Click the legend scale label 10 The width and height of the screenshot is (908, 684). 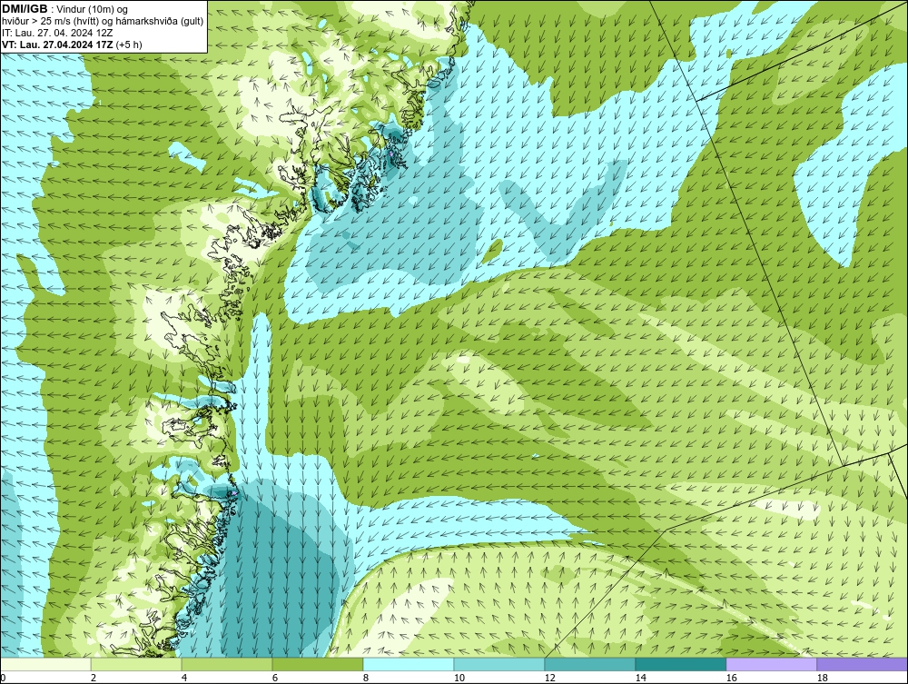point(459,678)
